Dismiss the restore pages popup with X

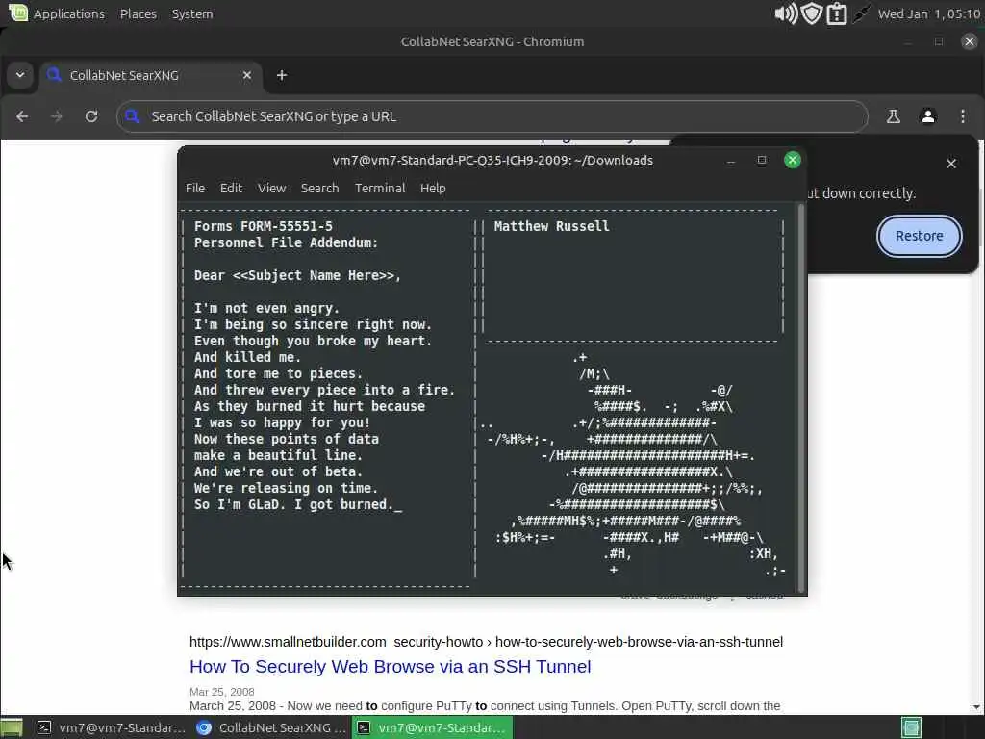[x=951, y=164]
